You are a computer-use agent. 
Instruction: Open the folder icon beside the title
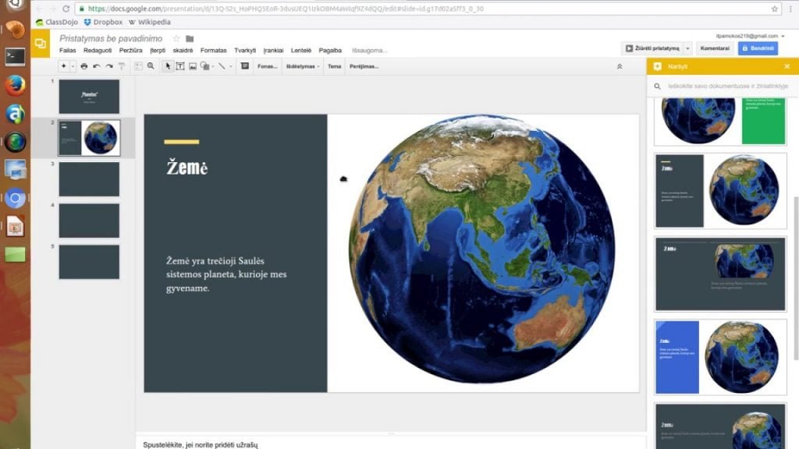point(190,39)
